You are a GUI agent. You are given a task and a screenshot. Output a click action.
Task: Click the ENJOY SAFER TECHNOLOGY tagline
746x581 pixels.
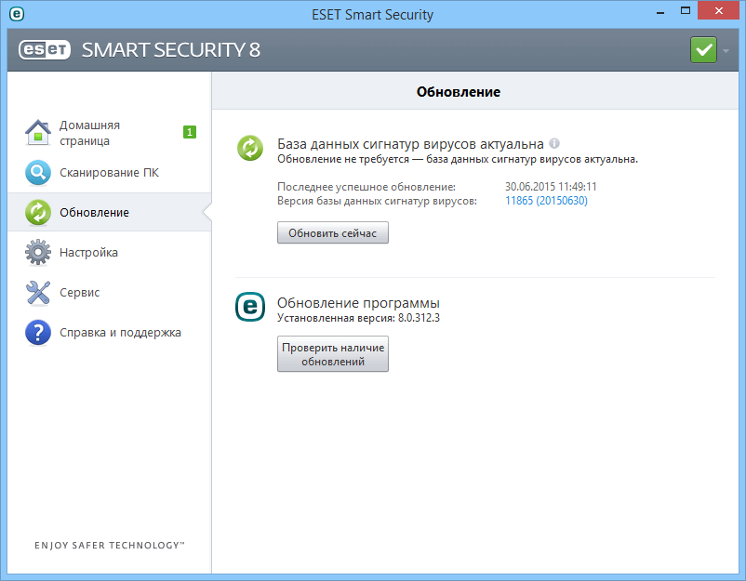click(109, 546)
